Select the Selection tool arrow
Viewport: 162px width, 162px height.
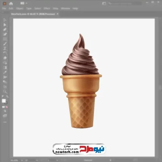tap(5, 20)
